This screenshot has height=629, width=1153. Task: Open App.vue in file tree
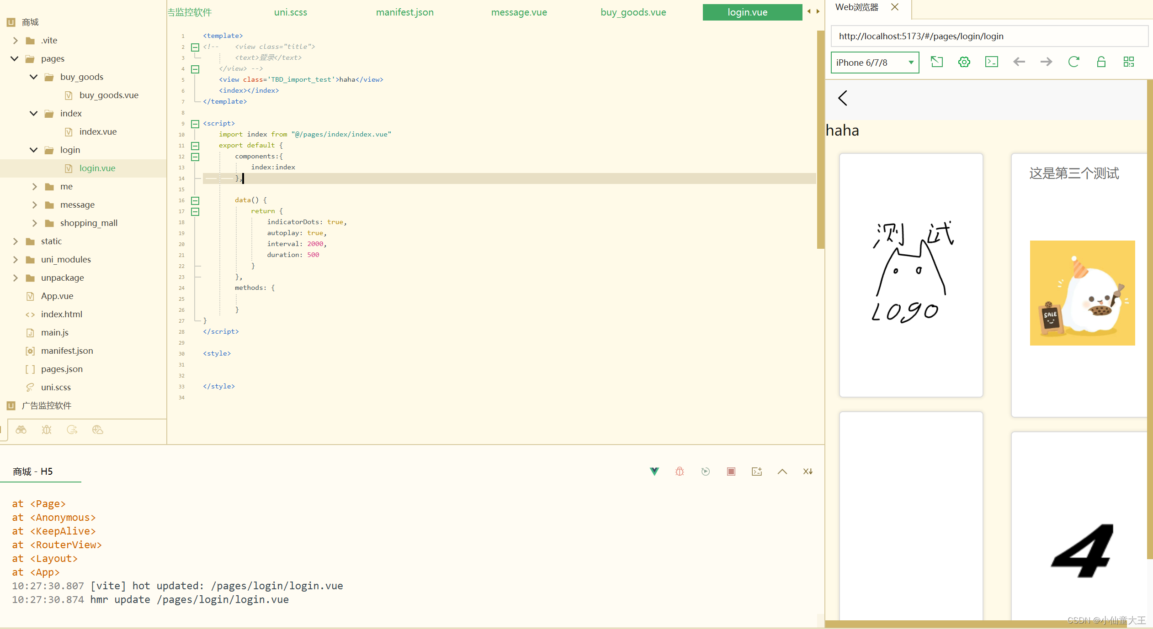(x=57, y=296)
